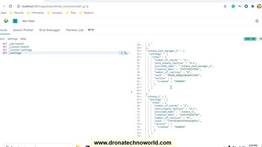This screenshot has height=147, width=262.
Task: Click "created" value on output line 61
Action: pyautogui.click(x=180, y=81)
